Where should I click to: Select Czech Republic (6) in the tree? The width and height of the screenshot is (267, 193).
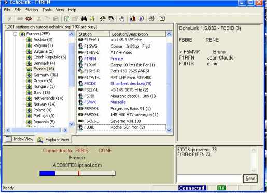coord(50,57)
